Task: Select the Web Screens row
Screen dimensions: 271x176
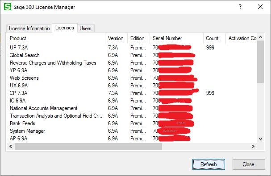Action: [x=132, y=78]
